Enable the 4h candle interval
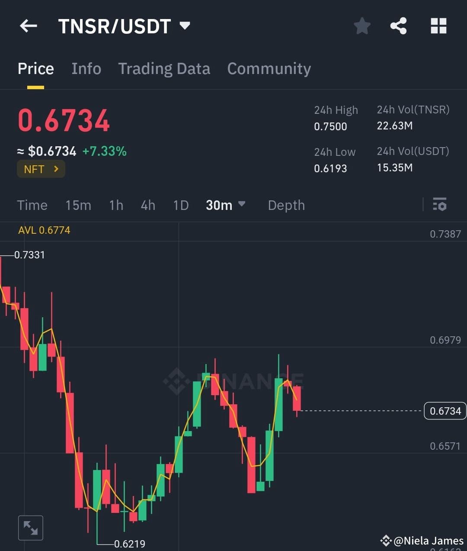This screenshot has height=551, width=467. [x=147, y=205]
